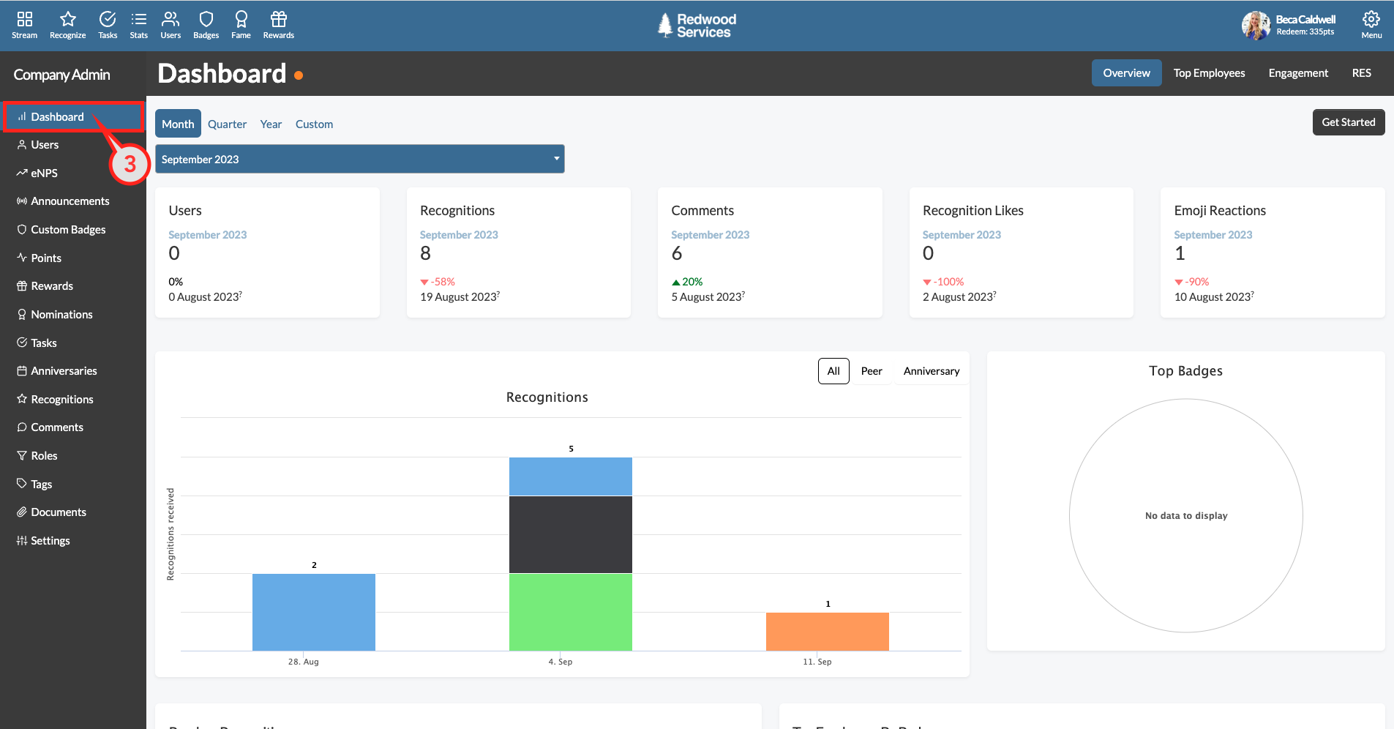Click Beca Caldwell's profile avatar
This screenshot has height=729, width=1394.
[x=1256, y=26]
